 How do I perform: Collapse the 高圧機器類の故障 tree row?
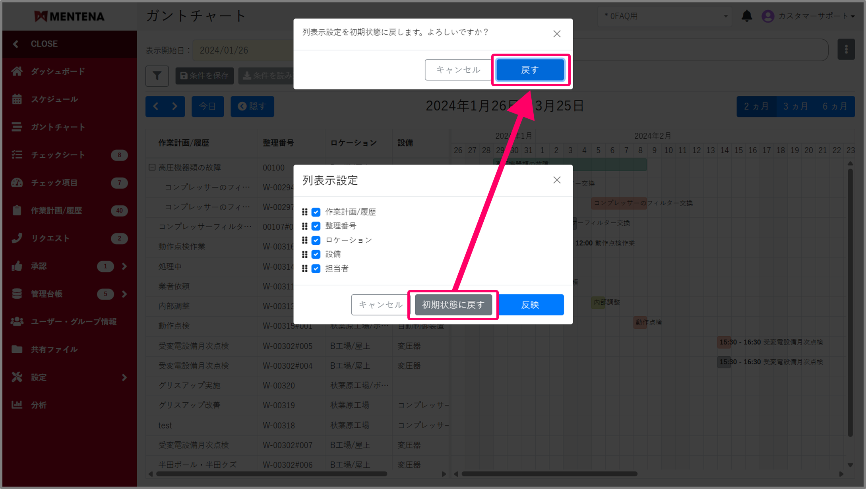152,167
